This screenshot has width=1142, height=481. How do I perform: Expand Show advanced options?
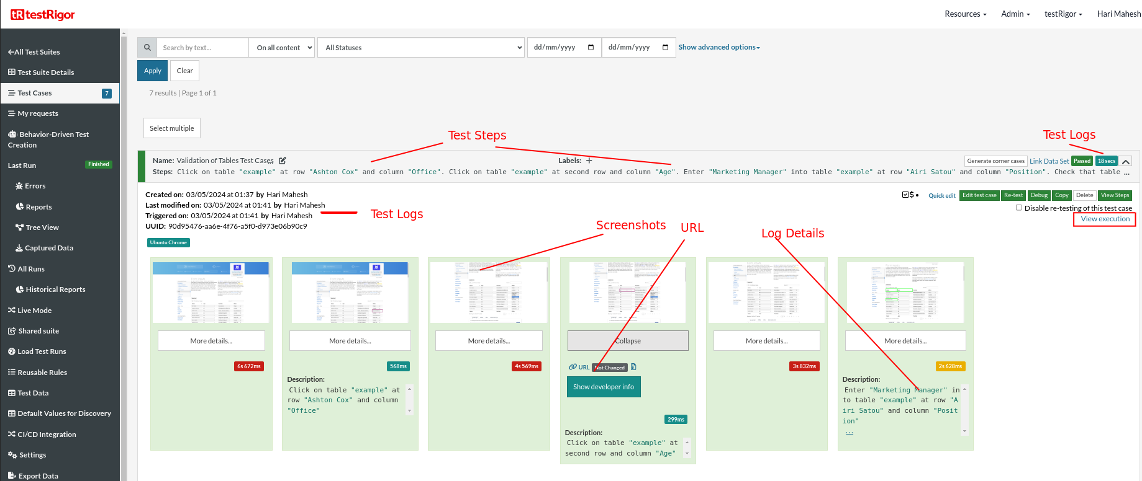pyautogui.click(x=718, y=47)
